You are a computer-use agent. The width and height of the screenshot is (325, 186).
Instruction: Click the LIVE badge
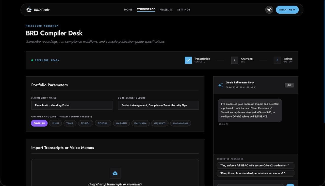click(289, 85)
